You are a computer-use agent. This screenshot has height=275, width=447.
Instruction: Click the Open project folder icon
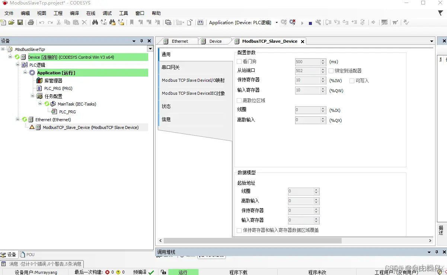pyautogui.click(x=12, y=22)
